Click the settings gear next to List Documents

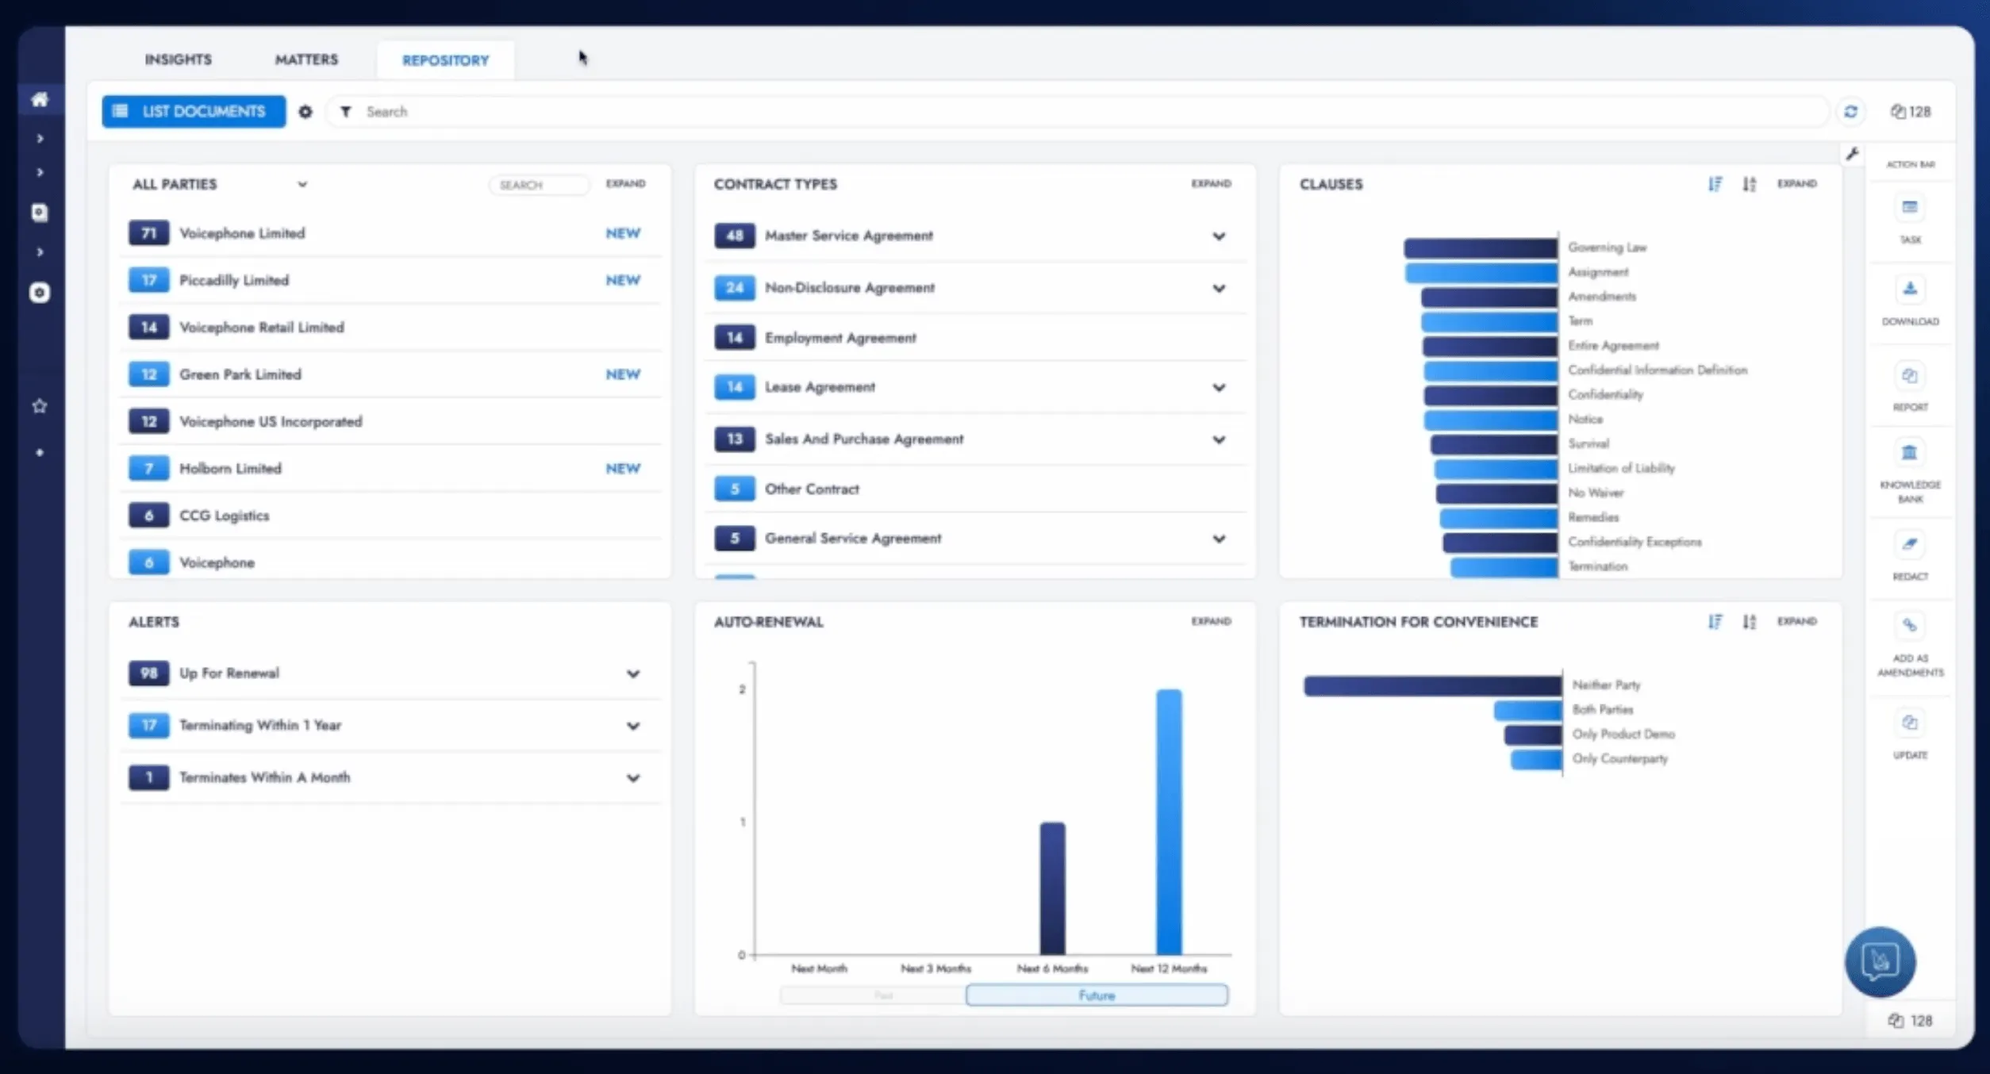[x=305, y=112]
